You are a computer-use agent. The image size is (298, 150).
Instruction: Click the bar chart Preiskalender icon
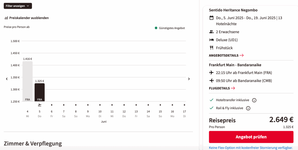click(x=6, y=18)
